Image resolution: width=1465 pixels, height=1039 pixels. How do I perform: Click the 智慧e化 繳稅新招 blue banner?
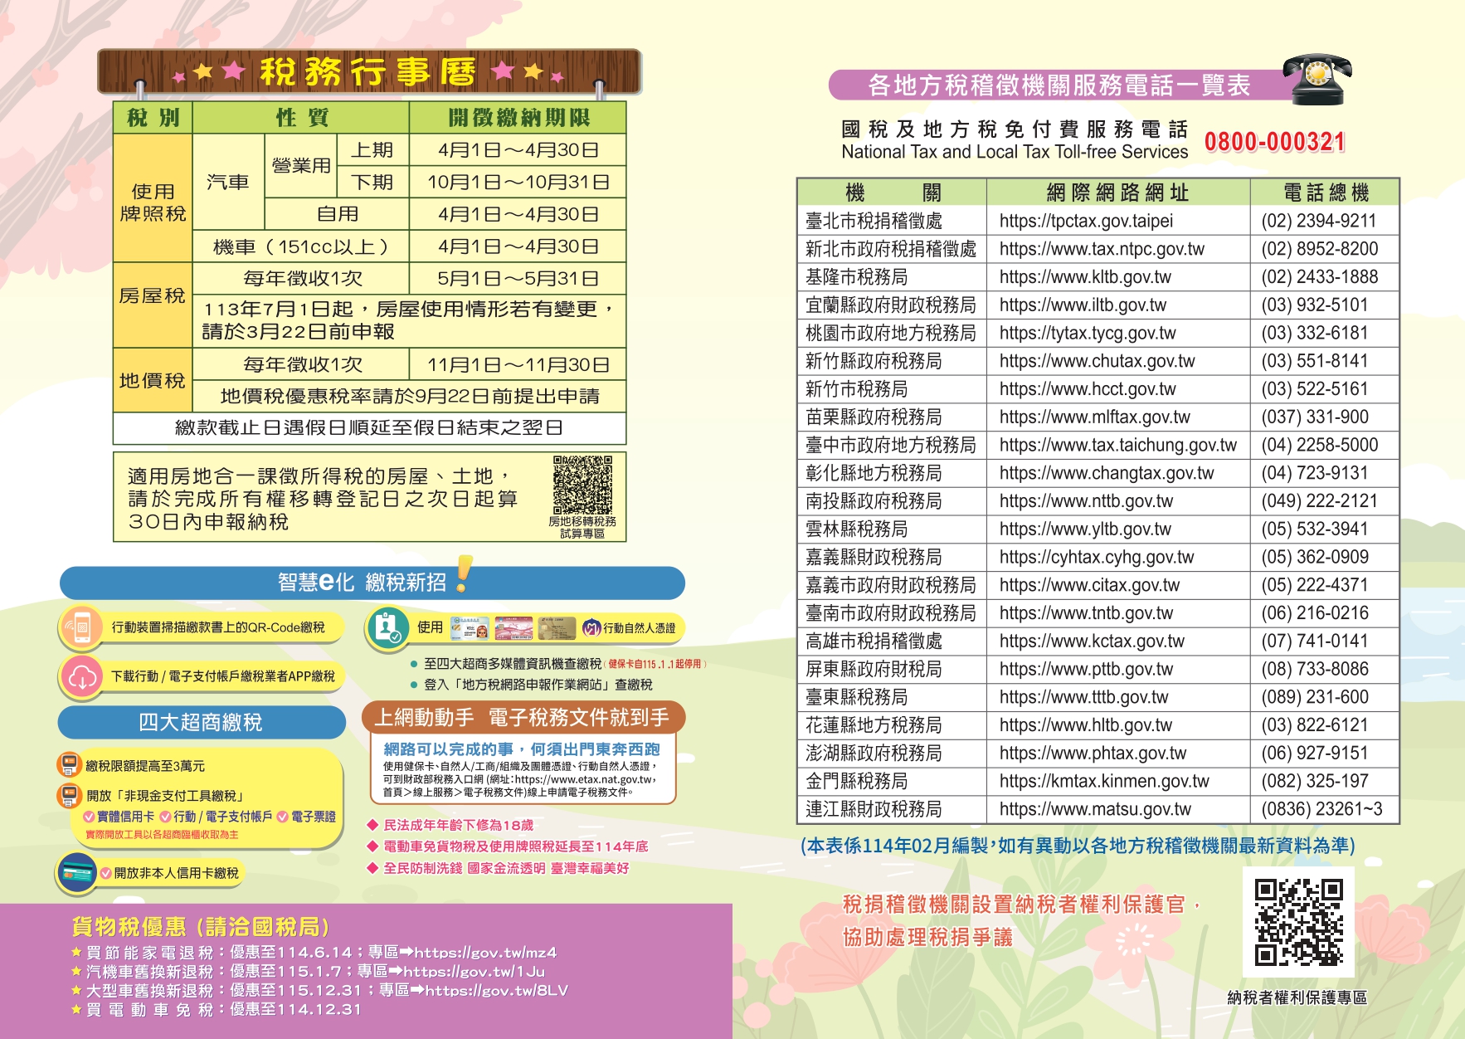[x=372, y=583]
